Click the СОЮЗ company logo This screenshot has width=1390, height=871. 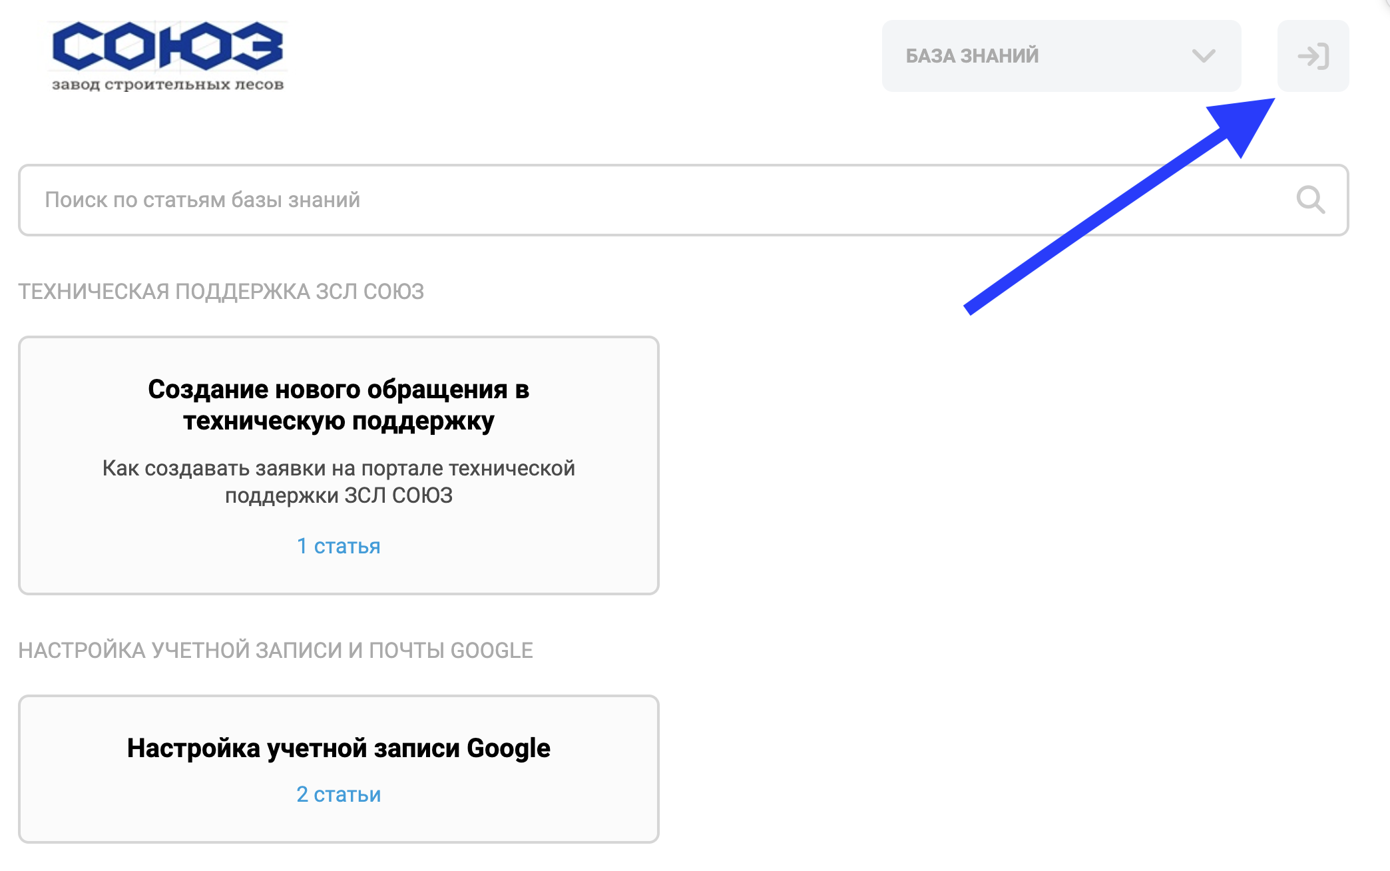click(x=168, y=47)
